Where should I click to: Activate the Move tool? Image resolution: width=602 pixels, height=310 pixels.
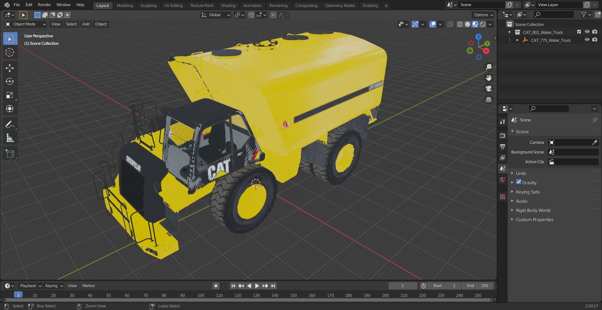click(x=10, y=68)
